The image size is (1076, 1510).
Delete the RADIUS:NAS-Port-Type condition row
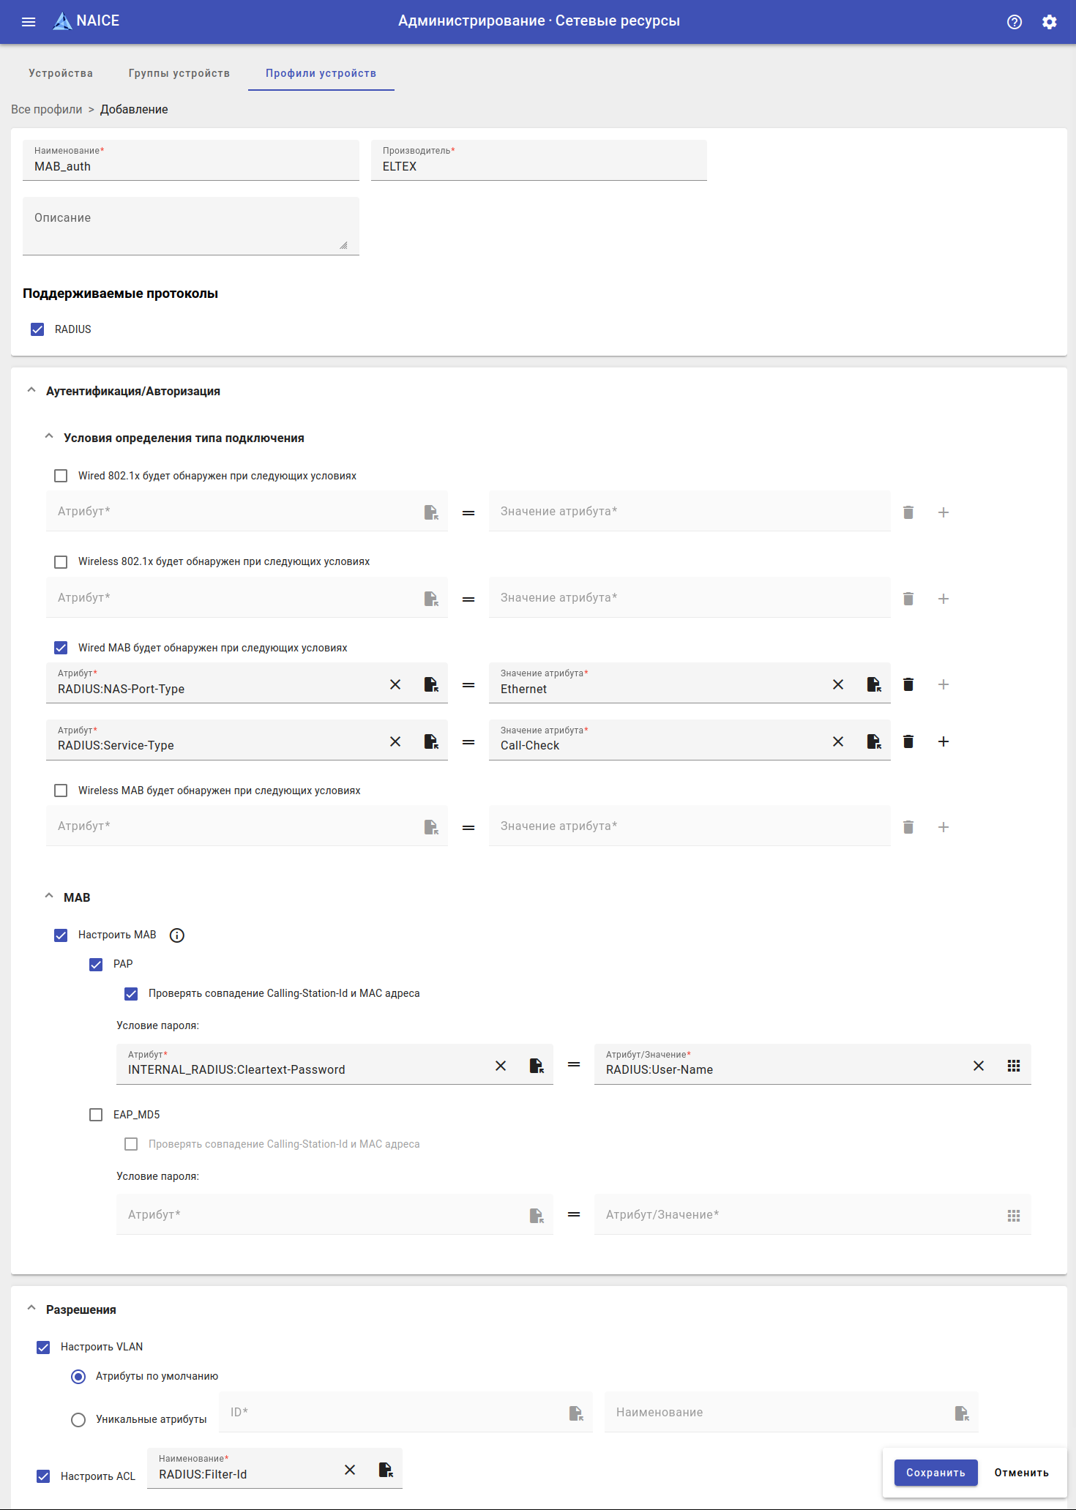908,684
